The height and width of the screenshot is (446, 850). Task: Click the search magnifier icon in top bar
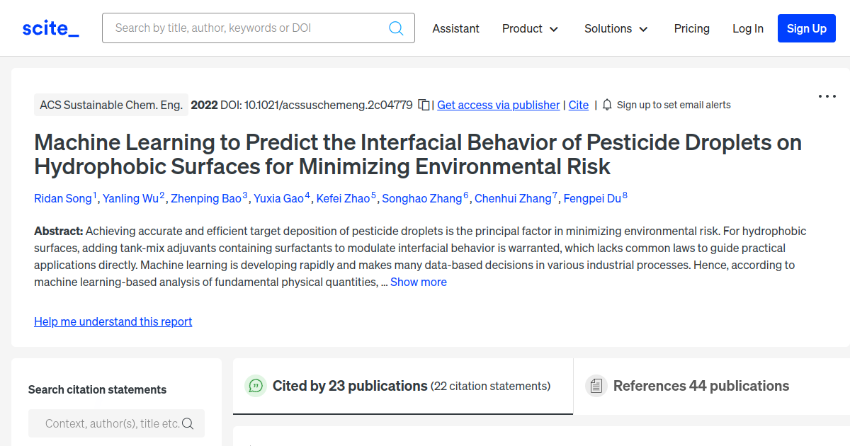396,28
